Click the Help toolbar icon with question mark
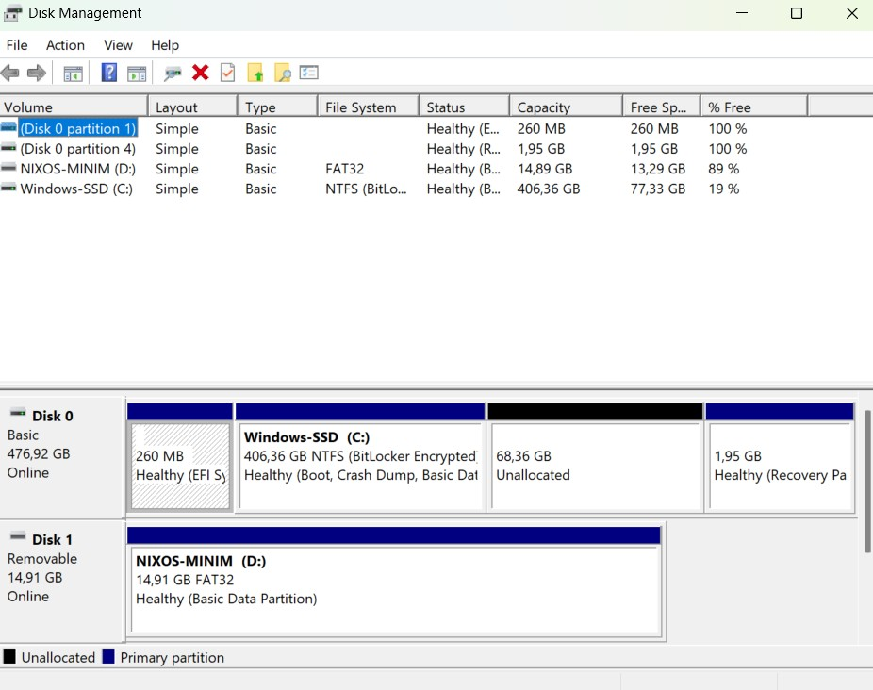Viewport: 873px width, 690px height. (x=109, y=73)
